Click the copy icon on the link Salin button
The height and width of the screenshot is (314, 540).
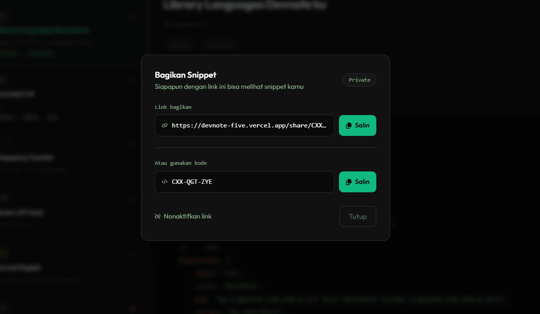click(348, 125)
